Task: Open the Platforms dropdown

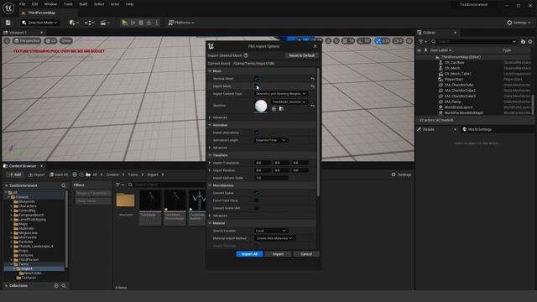Action: click(x=181, y=23)
